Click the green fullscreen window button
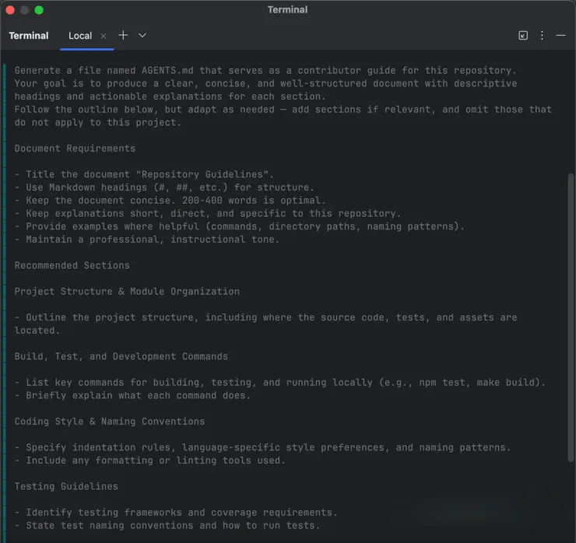576x543 pixels. tap(39, 10)
